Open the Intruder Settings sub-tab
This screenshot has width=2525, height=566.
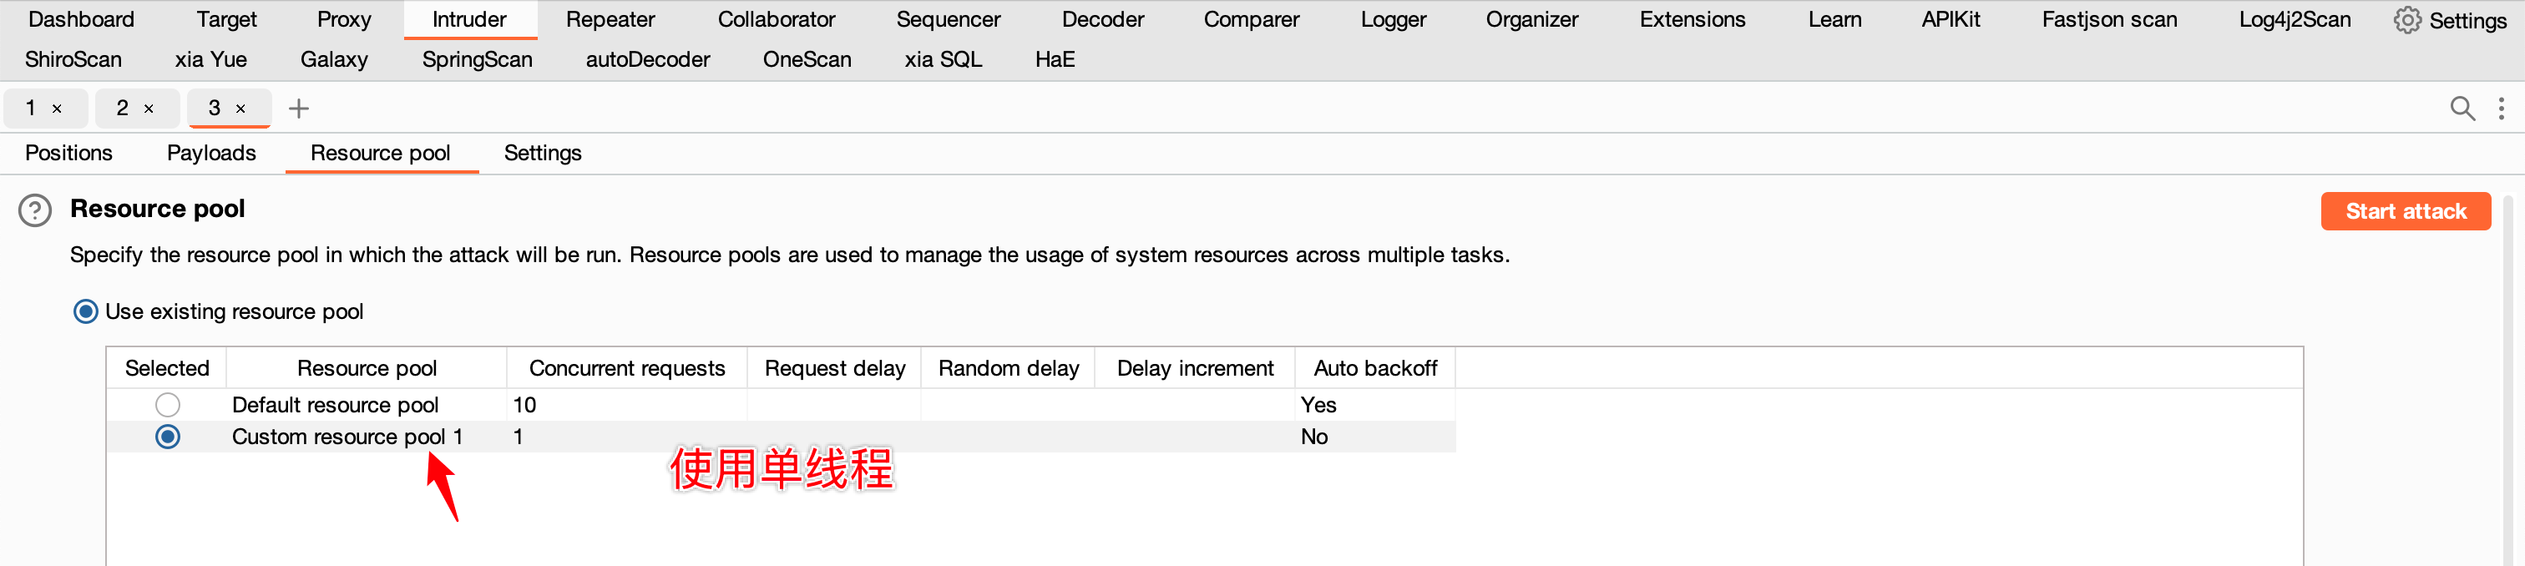click(x=543, y=153)
